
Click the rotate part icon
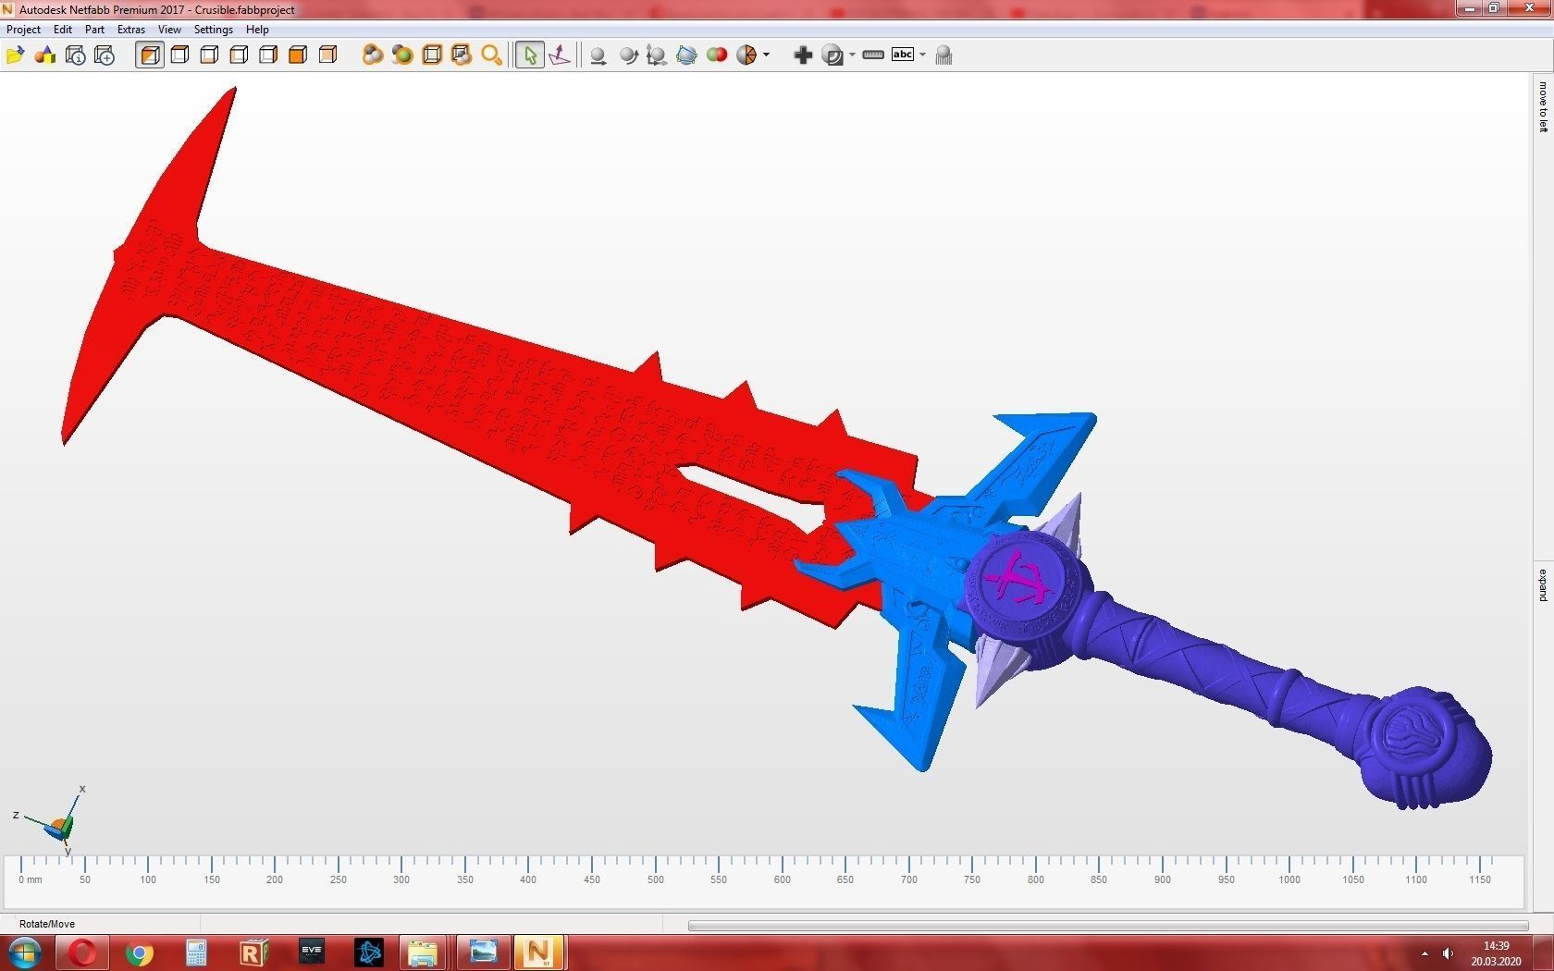628,55
